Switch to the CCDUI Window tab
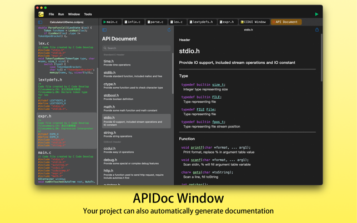357x223 pixels. [254, 22]
